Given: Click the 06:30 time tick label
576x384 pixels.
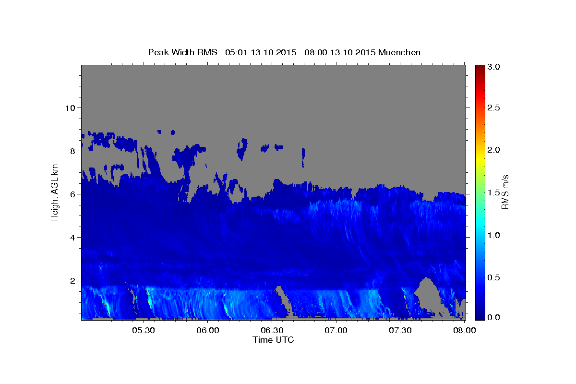Looking at the screenshot, I should tap(272, 330).
